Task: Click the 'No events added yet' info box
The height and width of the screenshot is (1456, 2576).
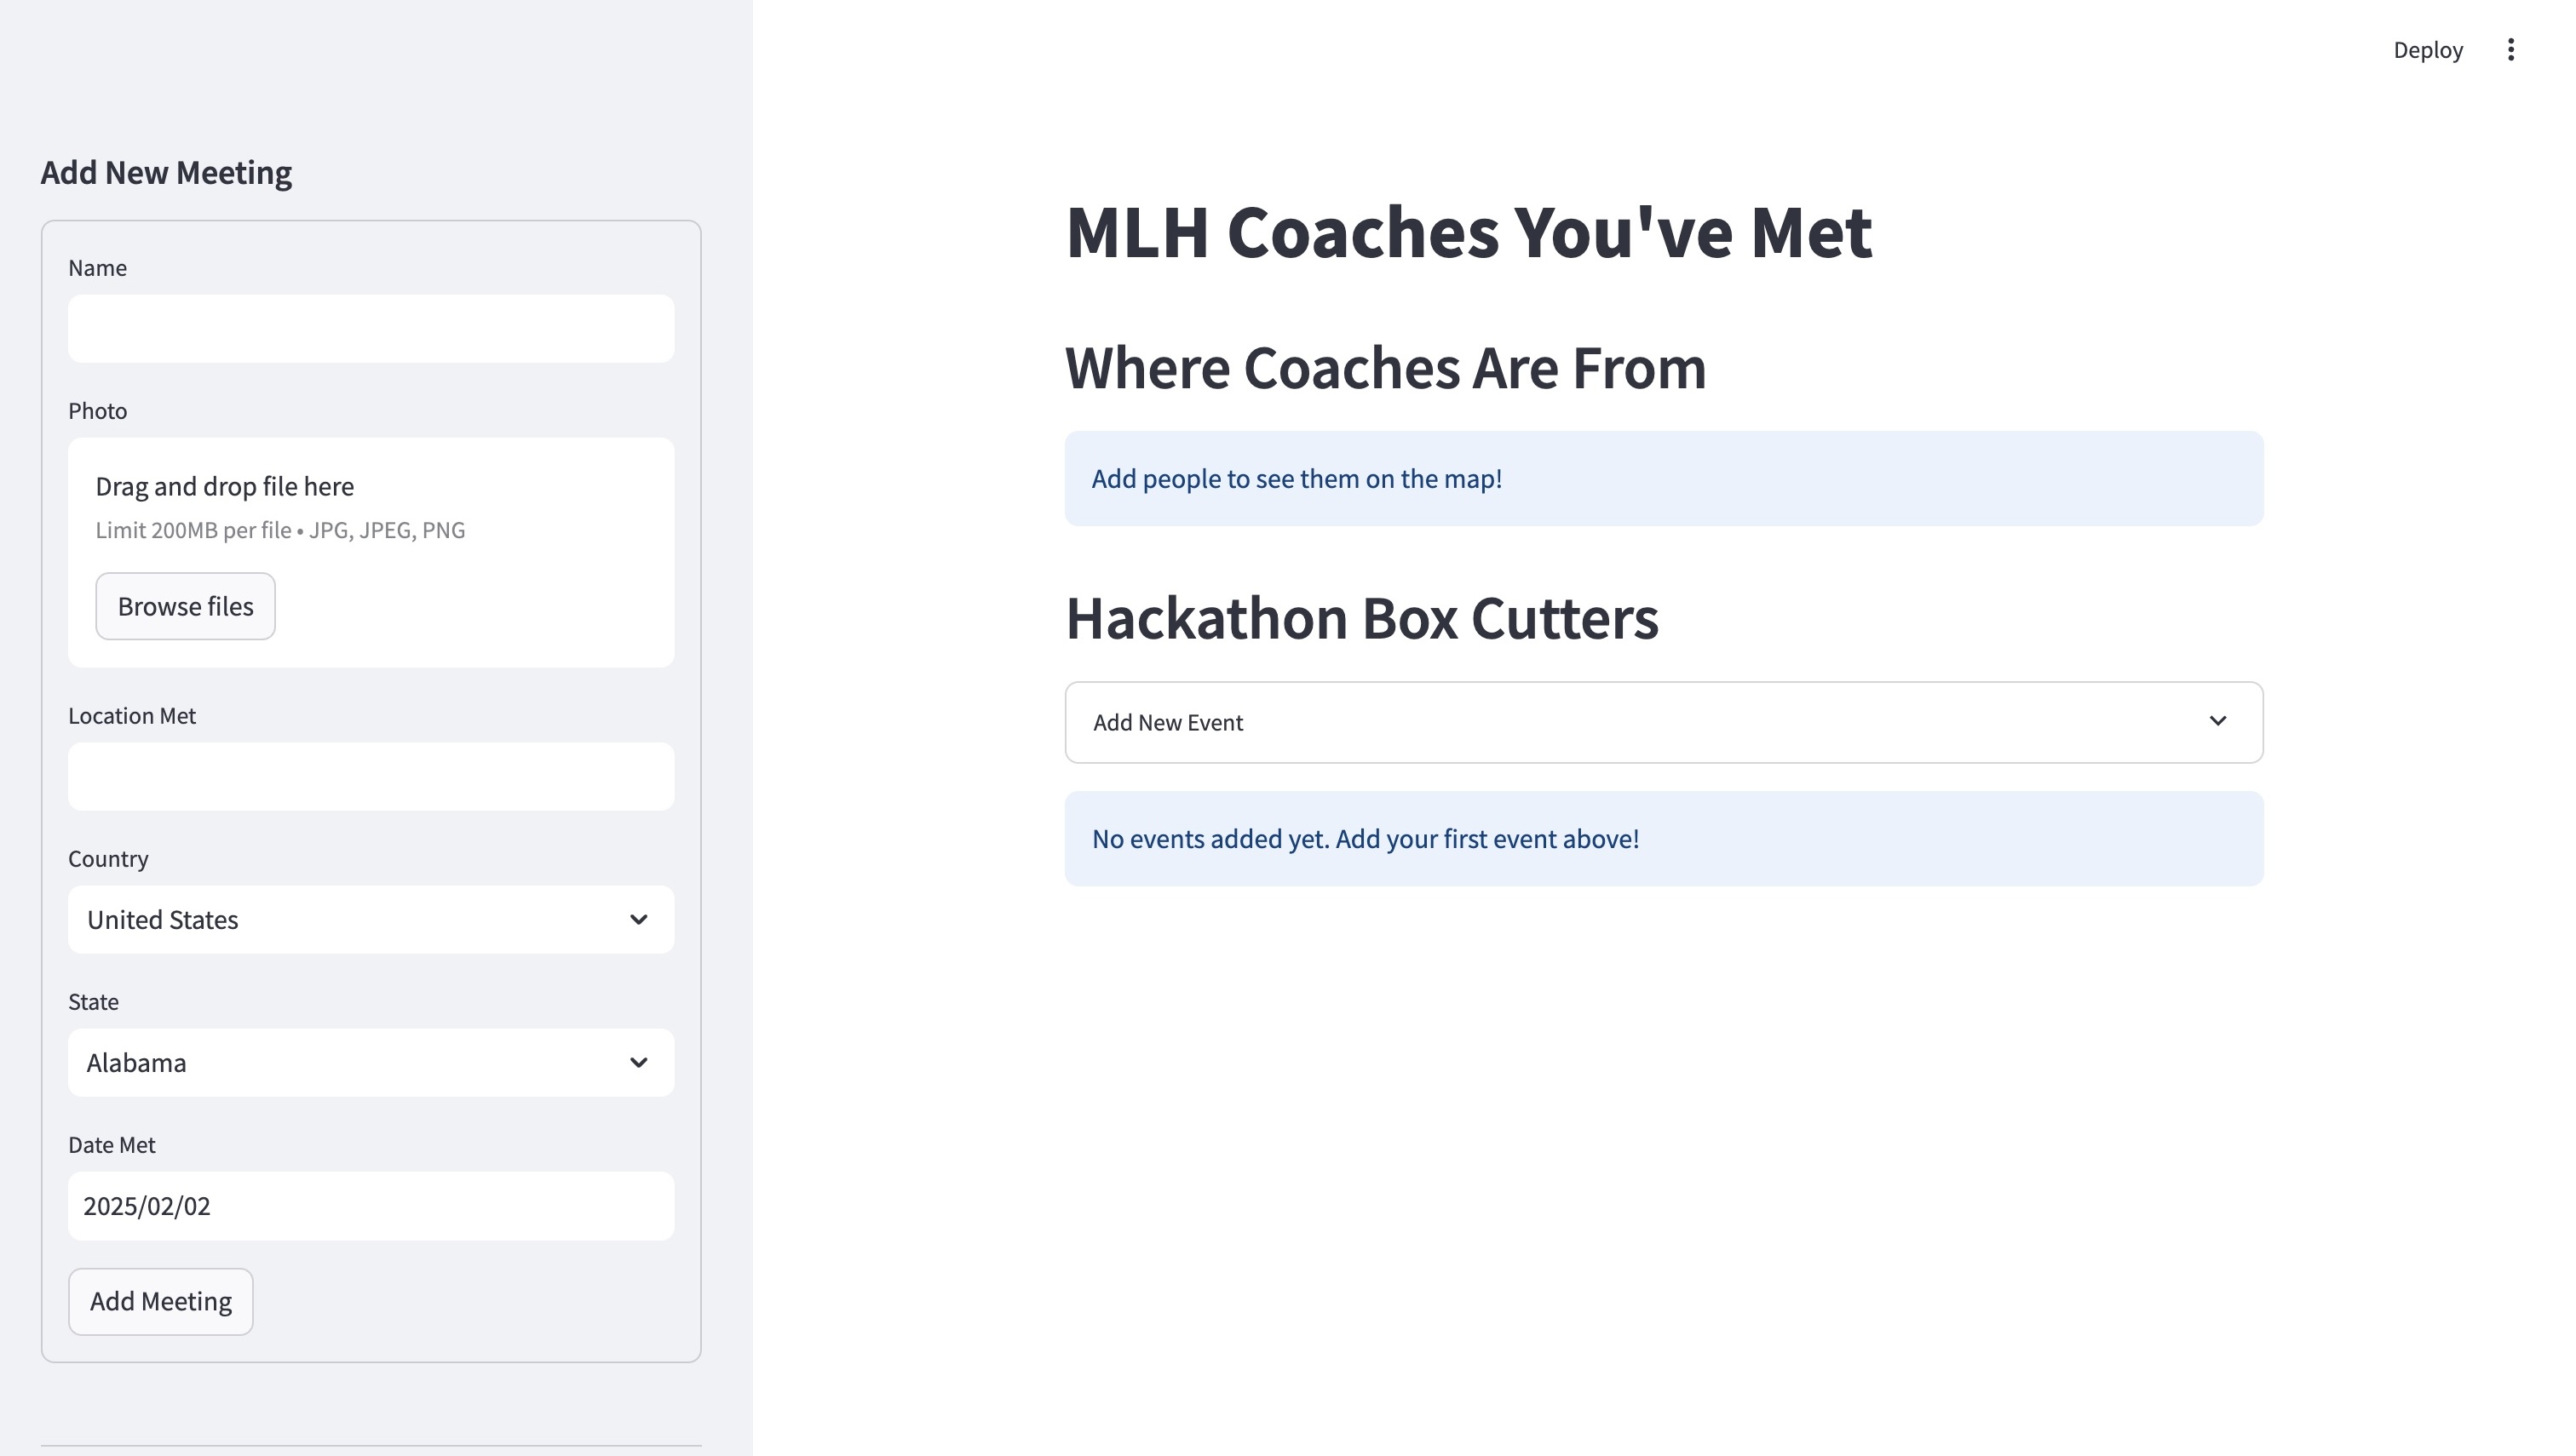Action: [x=1663, y=838]
